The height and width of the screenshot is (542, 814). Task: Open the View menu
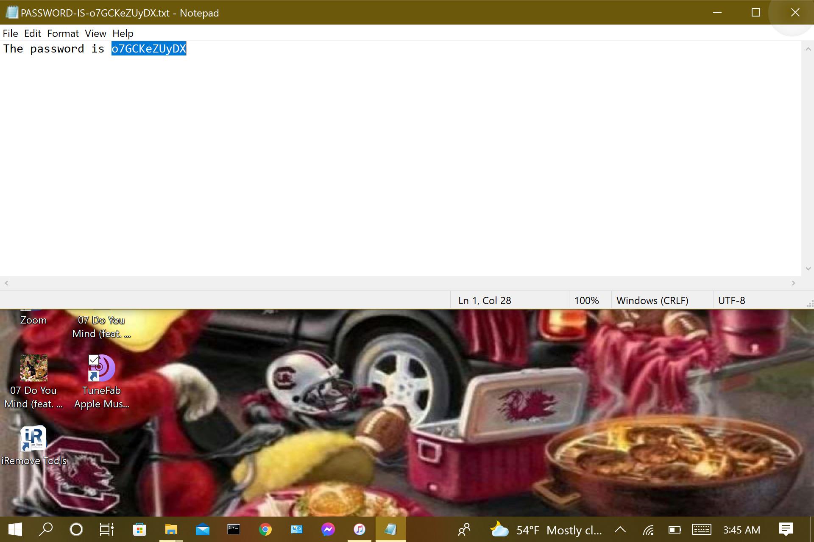coord(95,33)
